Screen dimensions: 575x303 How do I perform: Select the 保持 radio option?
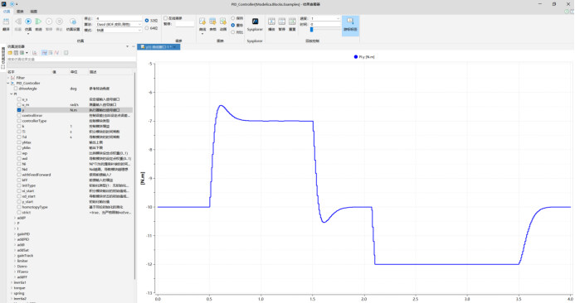coord(233,18)
